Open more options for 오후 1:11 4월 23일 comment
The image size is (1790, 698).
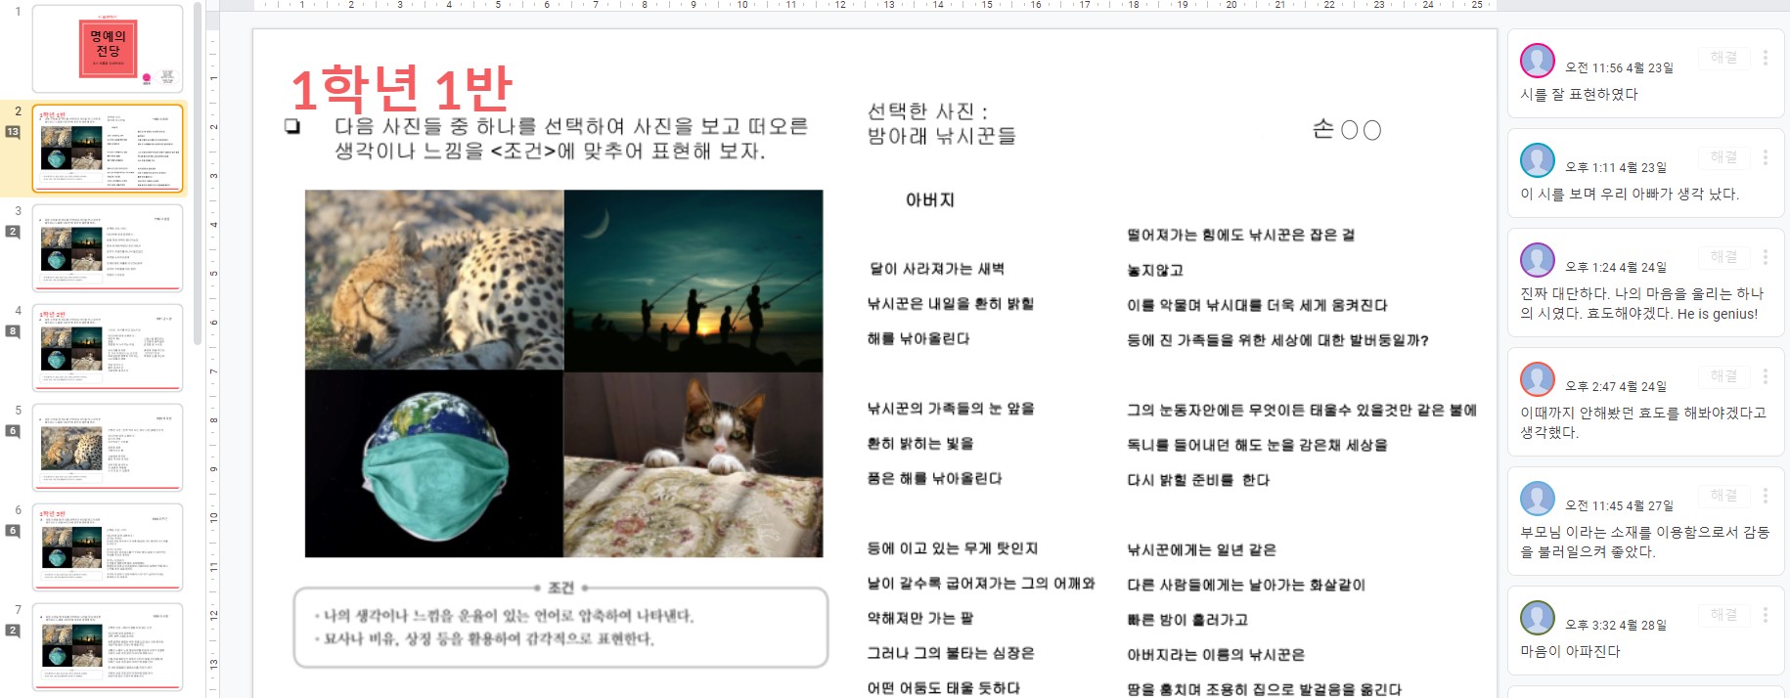pos(1766,157)
